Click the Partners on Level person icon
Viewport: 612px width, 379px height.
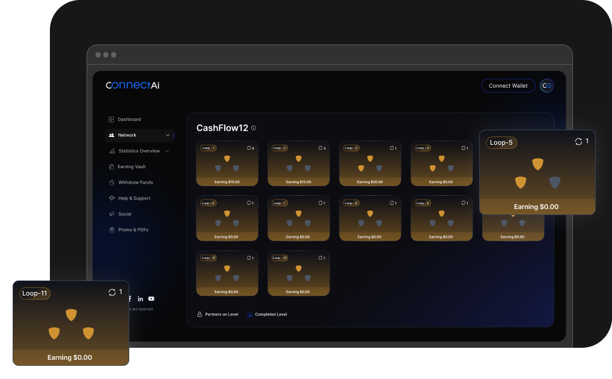(200, 314)
